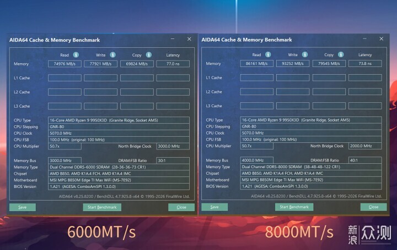Viewport: 397px width, 250px height.
Task: Click Chipset AMD B850 text in left window
Action: 119,174
